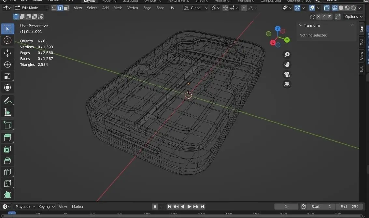Toggle viewport gizmos display

click(x=297, y=8)
